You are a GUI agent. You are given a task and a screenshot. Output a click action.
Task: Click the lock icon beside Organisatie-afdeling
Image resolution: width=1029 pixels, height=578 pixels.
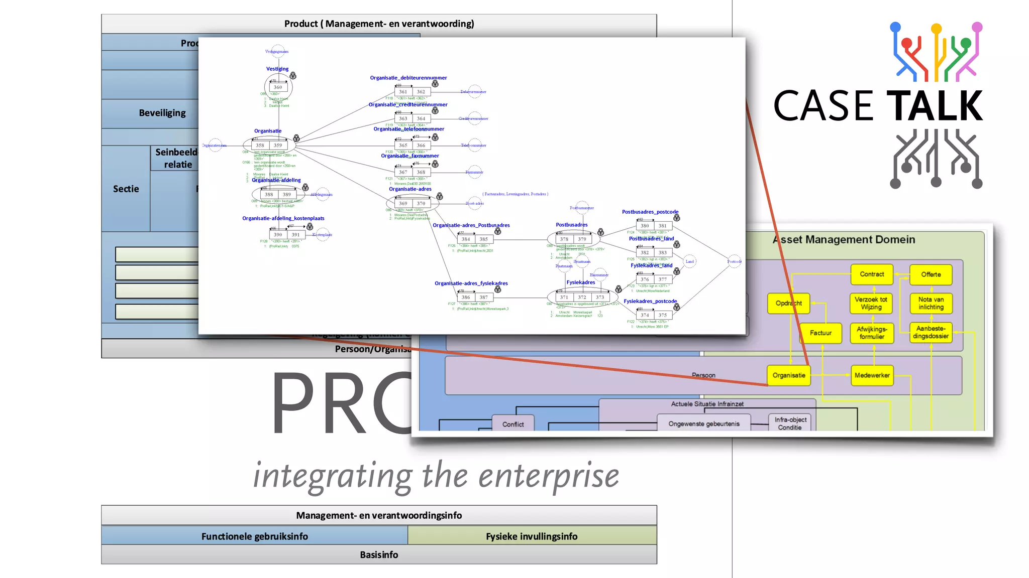305,187
